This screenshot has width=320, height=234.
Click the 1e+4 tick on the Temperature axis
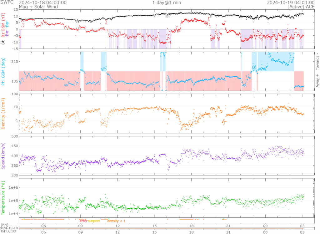(x=13, y=214)
